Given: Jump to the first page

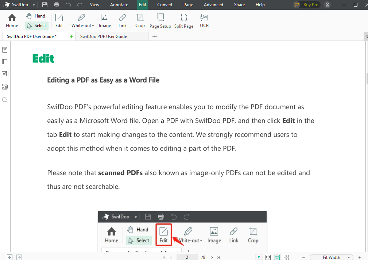Looking at the screenshot, I should click(x=164, y=257).
